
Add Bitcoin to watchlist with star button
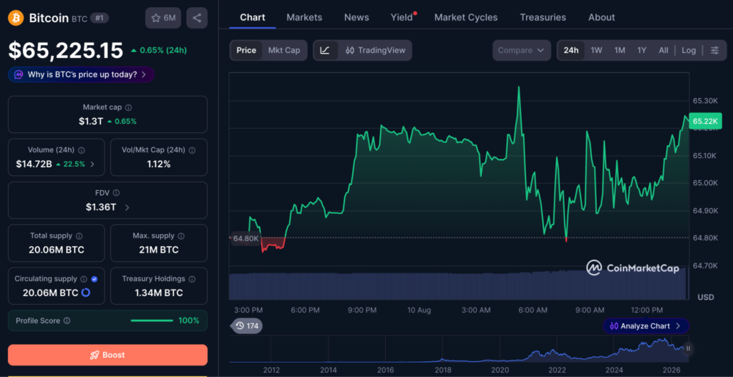pyautogui.click(x=163, y=18)
